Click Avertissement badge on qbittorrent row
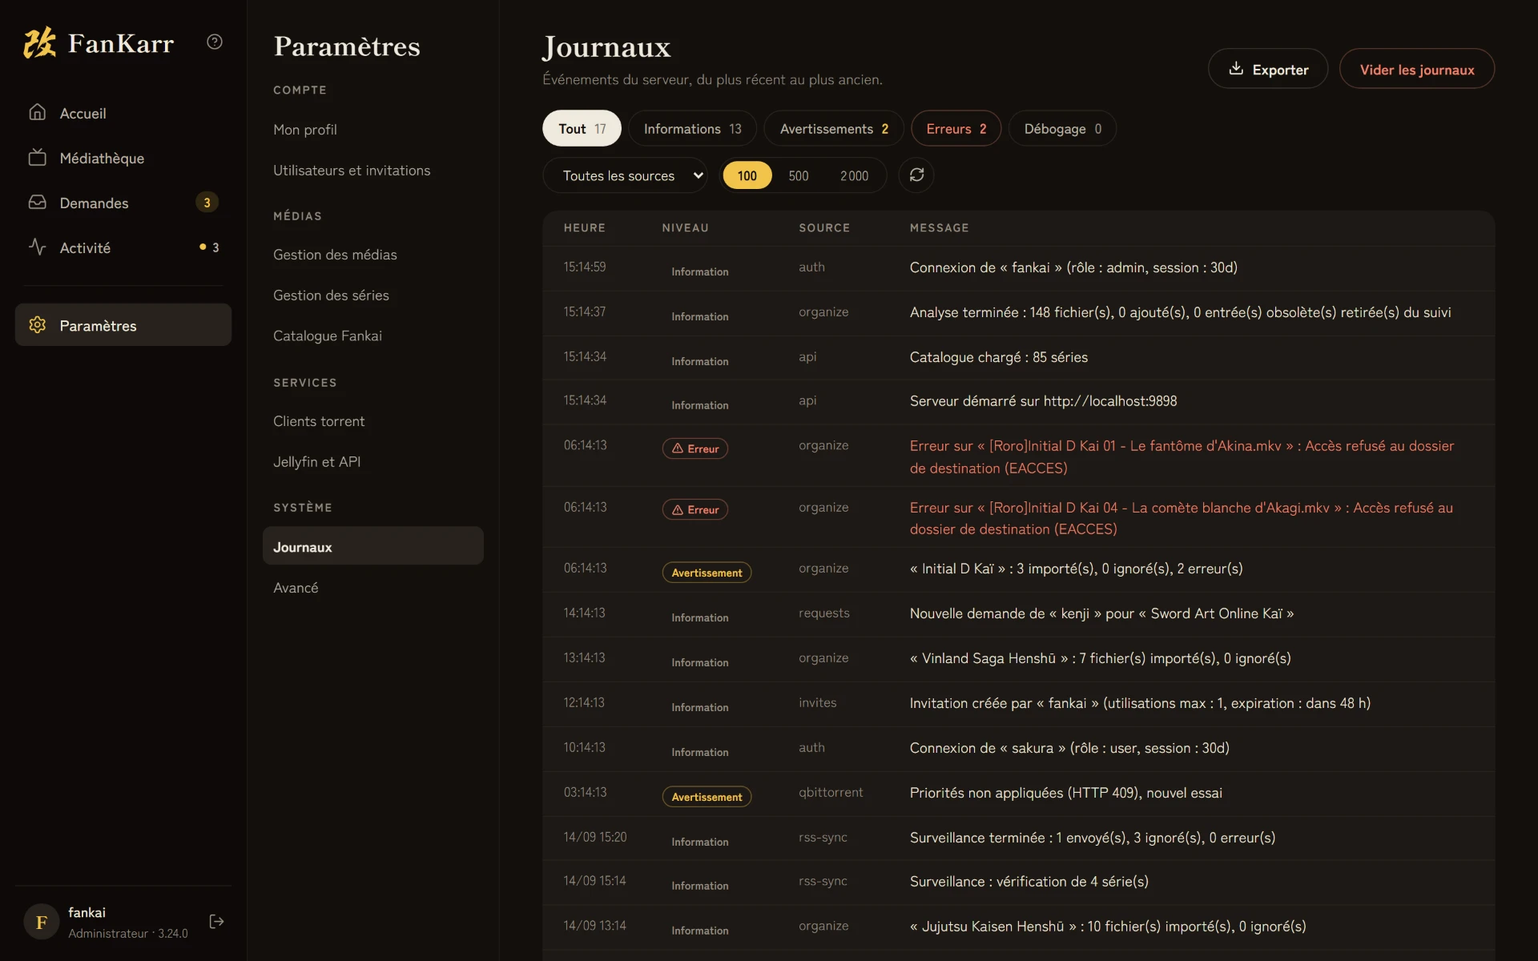This screenshot has height=961, width=1538. pyautogui.click(x=707, y=796)
